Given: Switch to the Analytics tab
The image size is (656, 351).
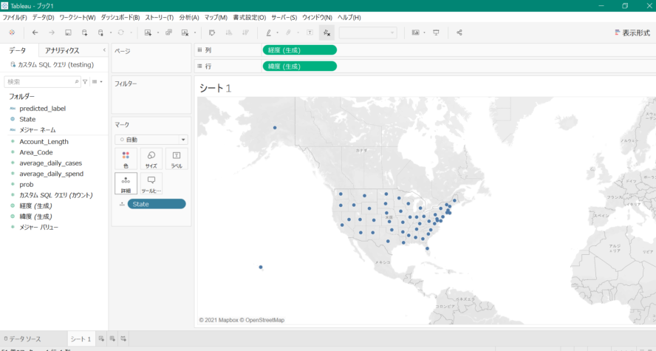Looking at the screenshot, I should tap(62, 50).
